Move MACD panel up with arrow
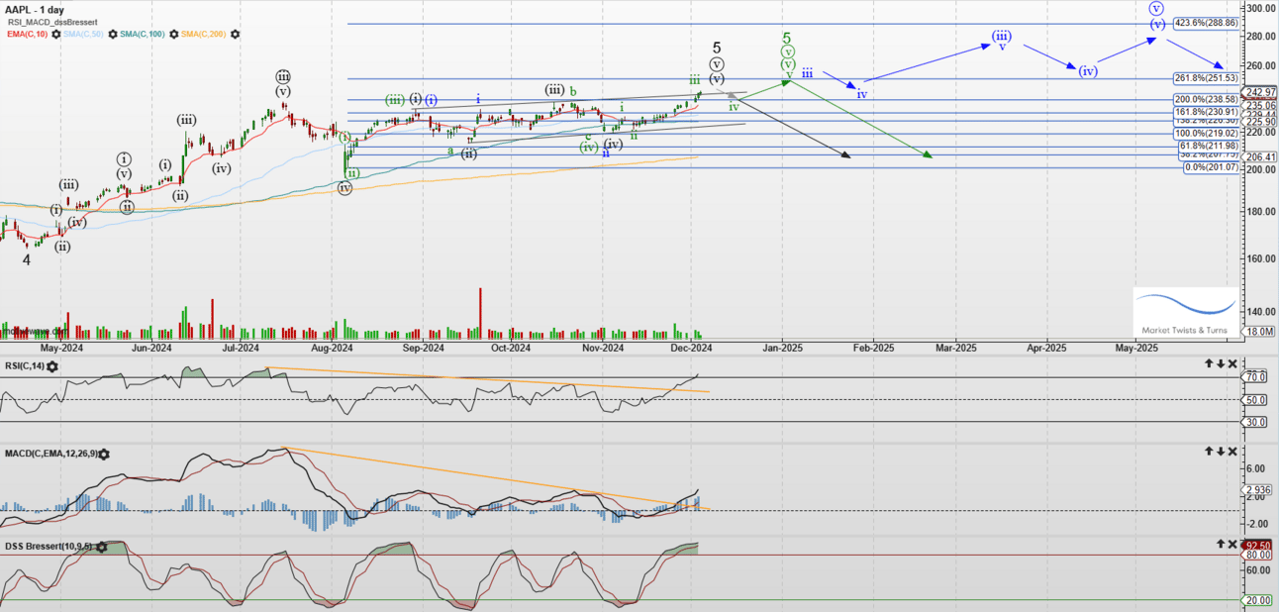The height and width of the screenshot is (612, 1279). [1209, 451]
